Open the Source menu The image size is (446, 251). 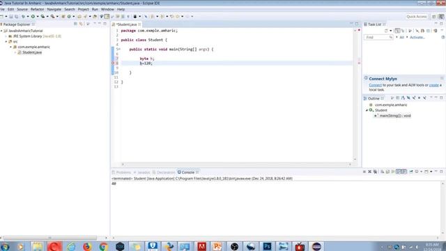[22, 9]
